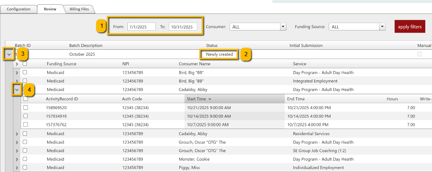Toggle Manual checkbox for October 2025 batch
The image size is (432, 172).
click(x=420, y=54)
